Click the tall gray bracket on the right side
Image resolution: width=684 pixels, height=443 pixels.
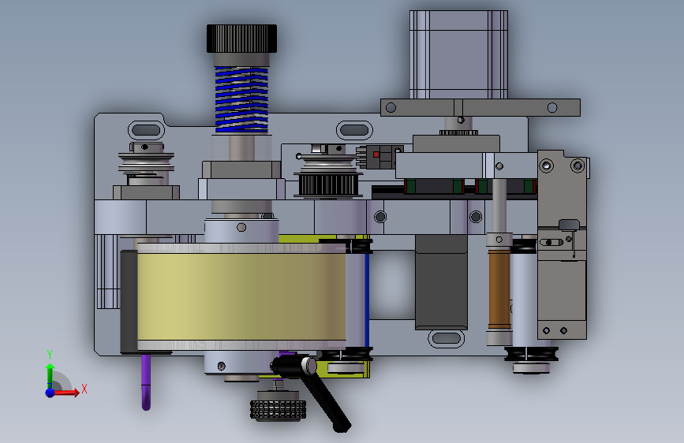pos(562,244)
